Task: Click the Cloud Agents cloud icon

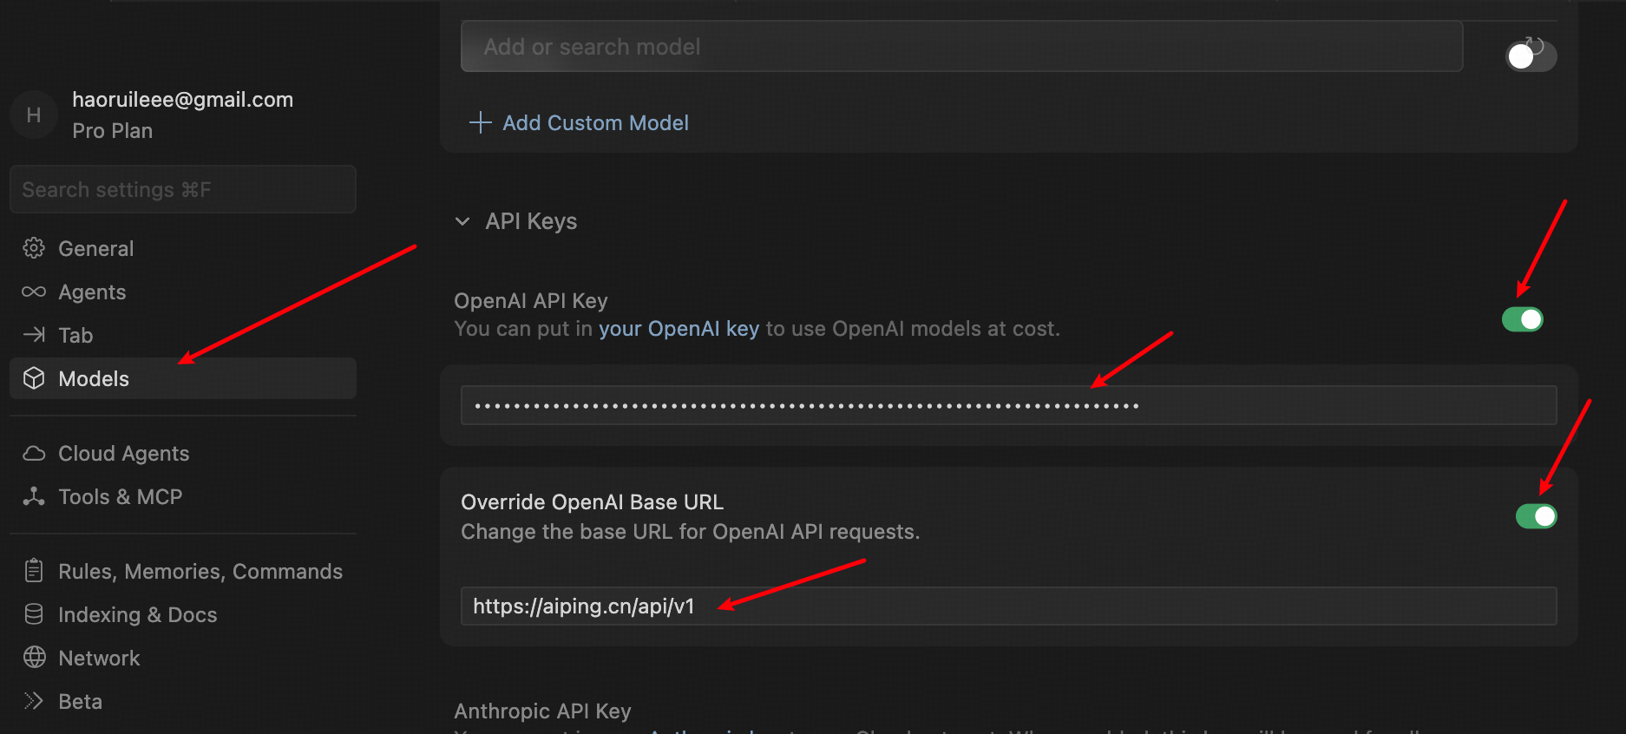Action: pyautogui.click(x=34, y=453)
